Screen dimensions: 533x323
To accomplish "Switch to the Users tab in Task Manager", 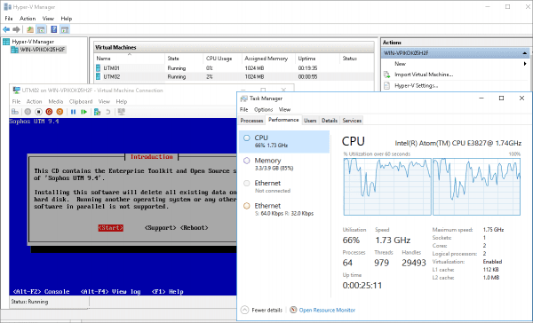I will click(310, 120).
